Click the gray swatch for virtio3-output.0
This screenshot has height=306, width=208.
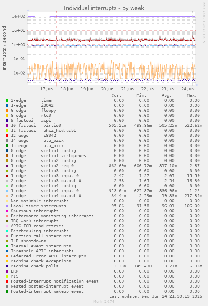coord(7,181)
